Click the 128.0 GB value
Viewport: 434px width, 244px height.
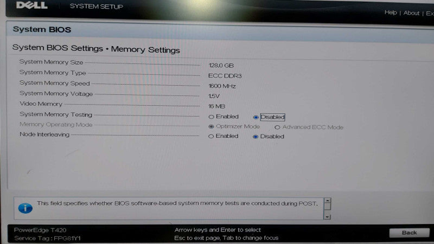pos(221,66)
